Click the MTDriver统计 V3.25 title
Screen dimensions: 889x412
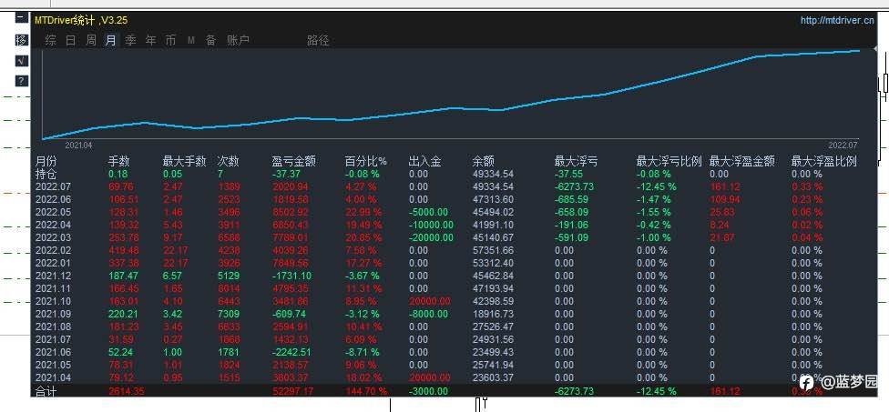(x=81, y=20)
